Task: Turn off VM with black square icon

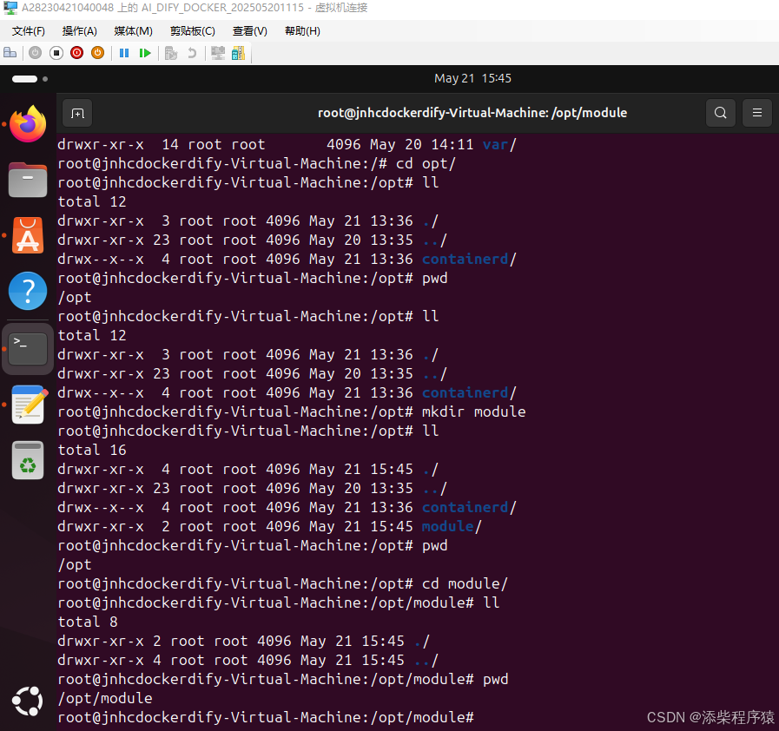Action: [56, 53]
